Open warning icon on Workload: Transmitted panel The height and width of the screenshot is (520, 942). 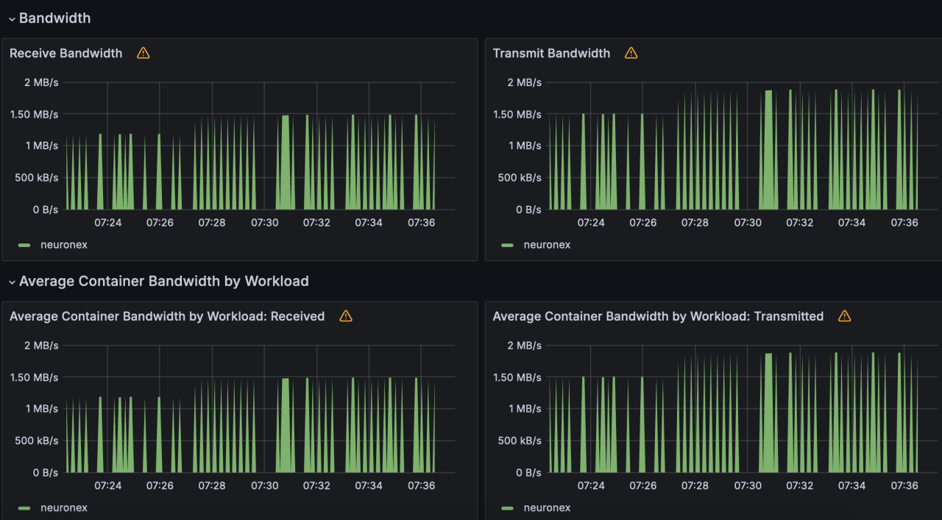(844, 316)
